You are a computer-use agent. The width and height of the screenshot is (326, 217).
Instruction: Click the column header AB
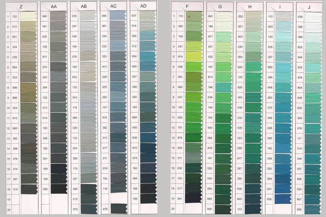click(84, 6)
